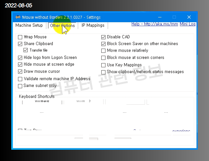209x161 pixels.
Task: Toggle Hide logo from Logon Screen
Action: (20, 58)
